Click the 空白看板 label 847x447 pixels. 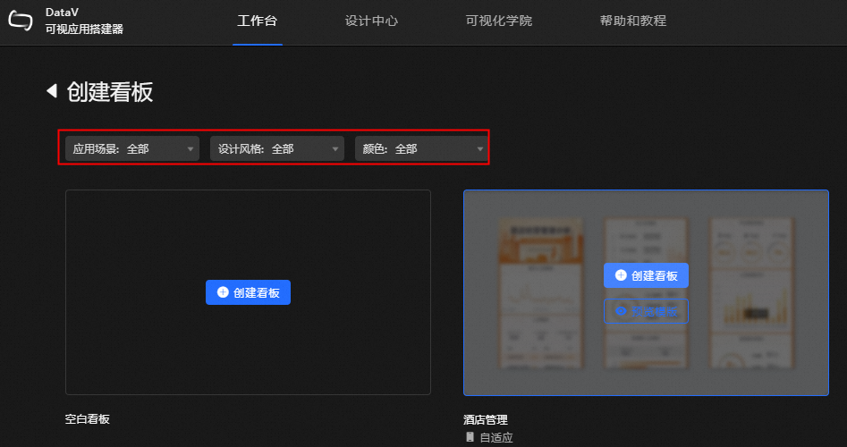[x=88, y=419]
